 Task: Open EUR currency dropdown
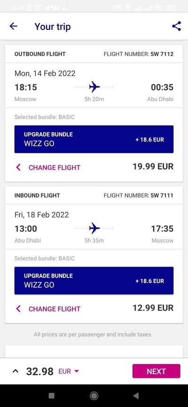[x=69, y=371]
